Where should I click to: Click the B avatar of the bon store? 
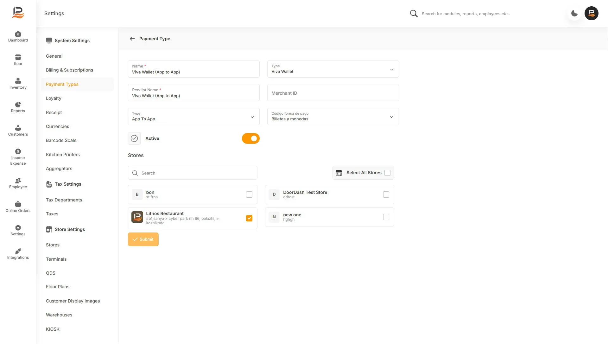point(137,194)
